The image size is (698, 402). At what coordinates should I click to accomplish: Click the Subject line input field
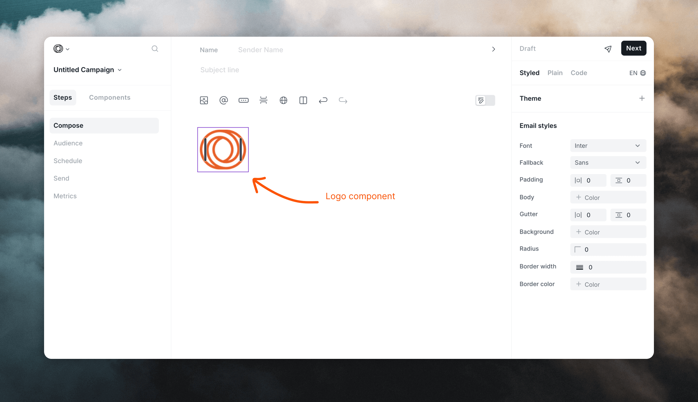(x=220, y=70)
